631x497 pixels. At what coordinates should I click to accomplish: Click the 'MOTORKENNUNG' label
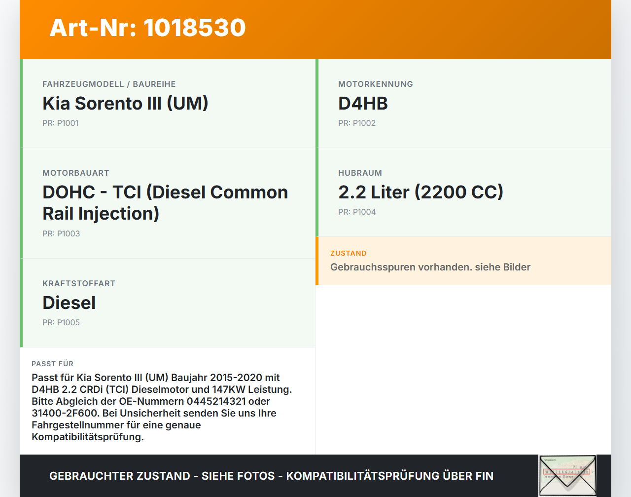[x=376, y=84]
